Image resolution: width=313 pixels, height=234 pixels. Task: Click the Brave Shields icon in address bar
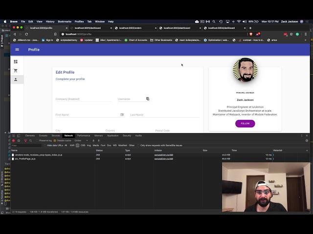251,34
